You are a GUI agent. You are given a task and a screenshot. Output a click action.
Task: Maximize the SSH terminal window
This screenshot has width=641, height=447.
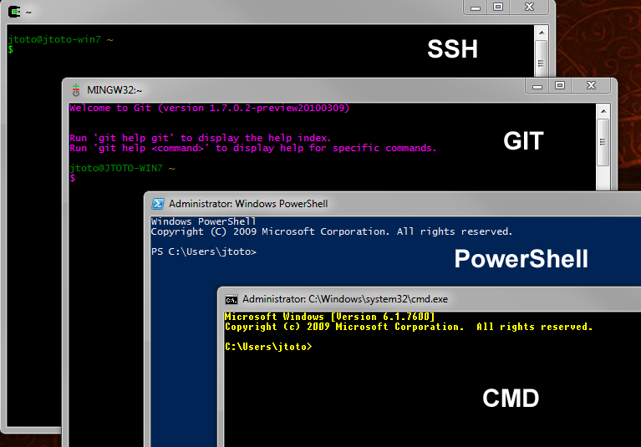pyautogui.click(x=498, y=8)
